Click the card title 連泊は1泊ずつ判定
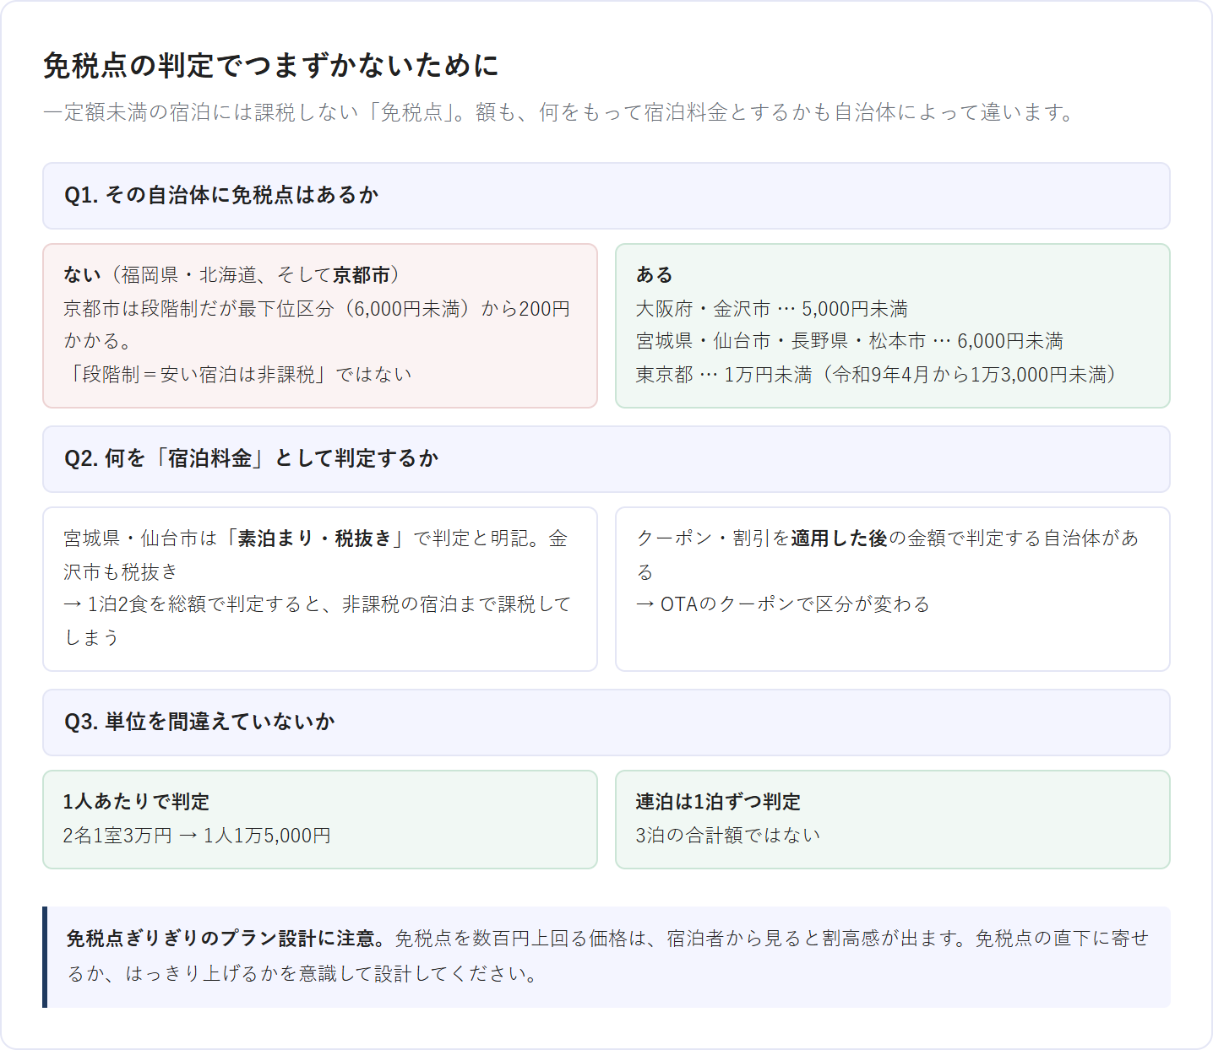The image size is (1213, 1050). point(718,802)
